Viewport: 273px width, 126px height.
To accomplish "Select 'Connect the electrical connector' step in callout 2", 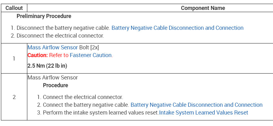I will [83, 97].
